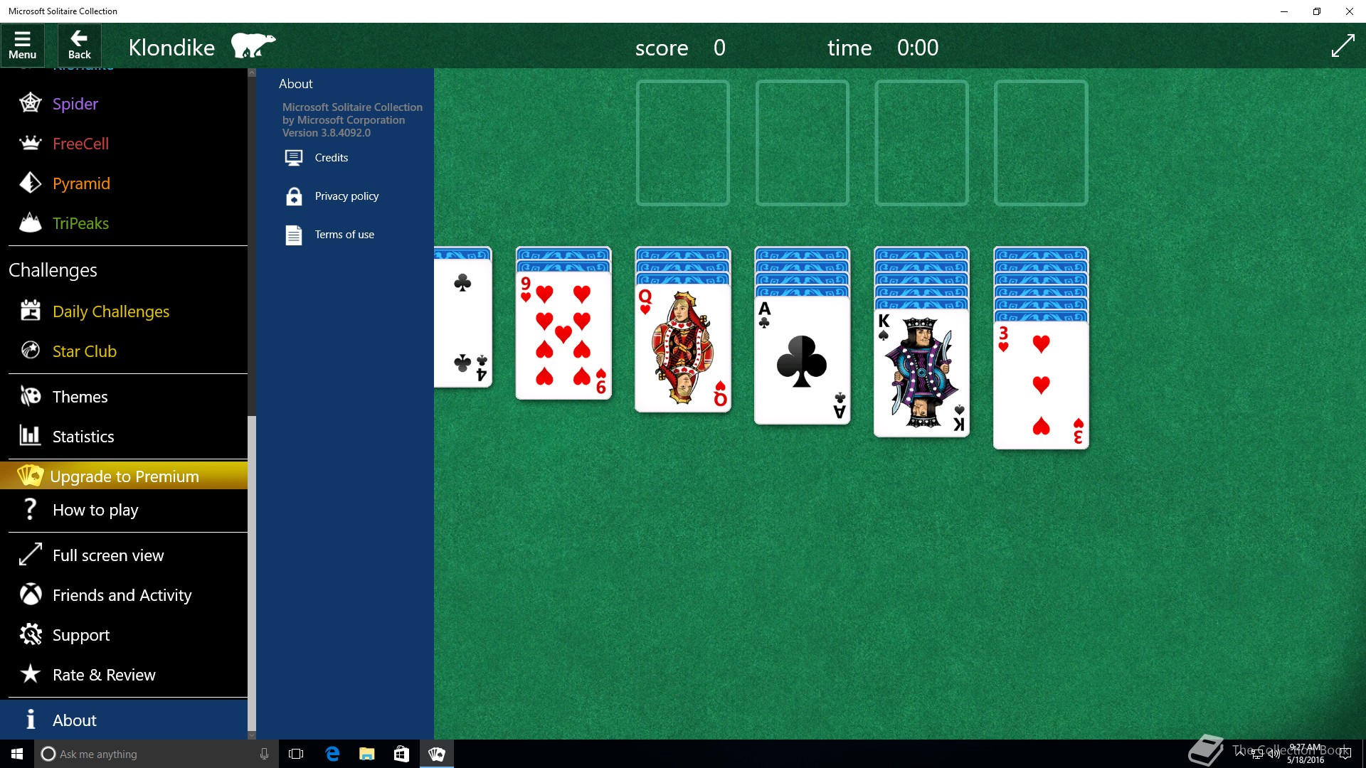Toggle Full screen view

(107, 555)
